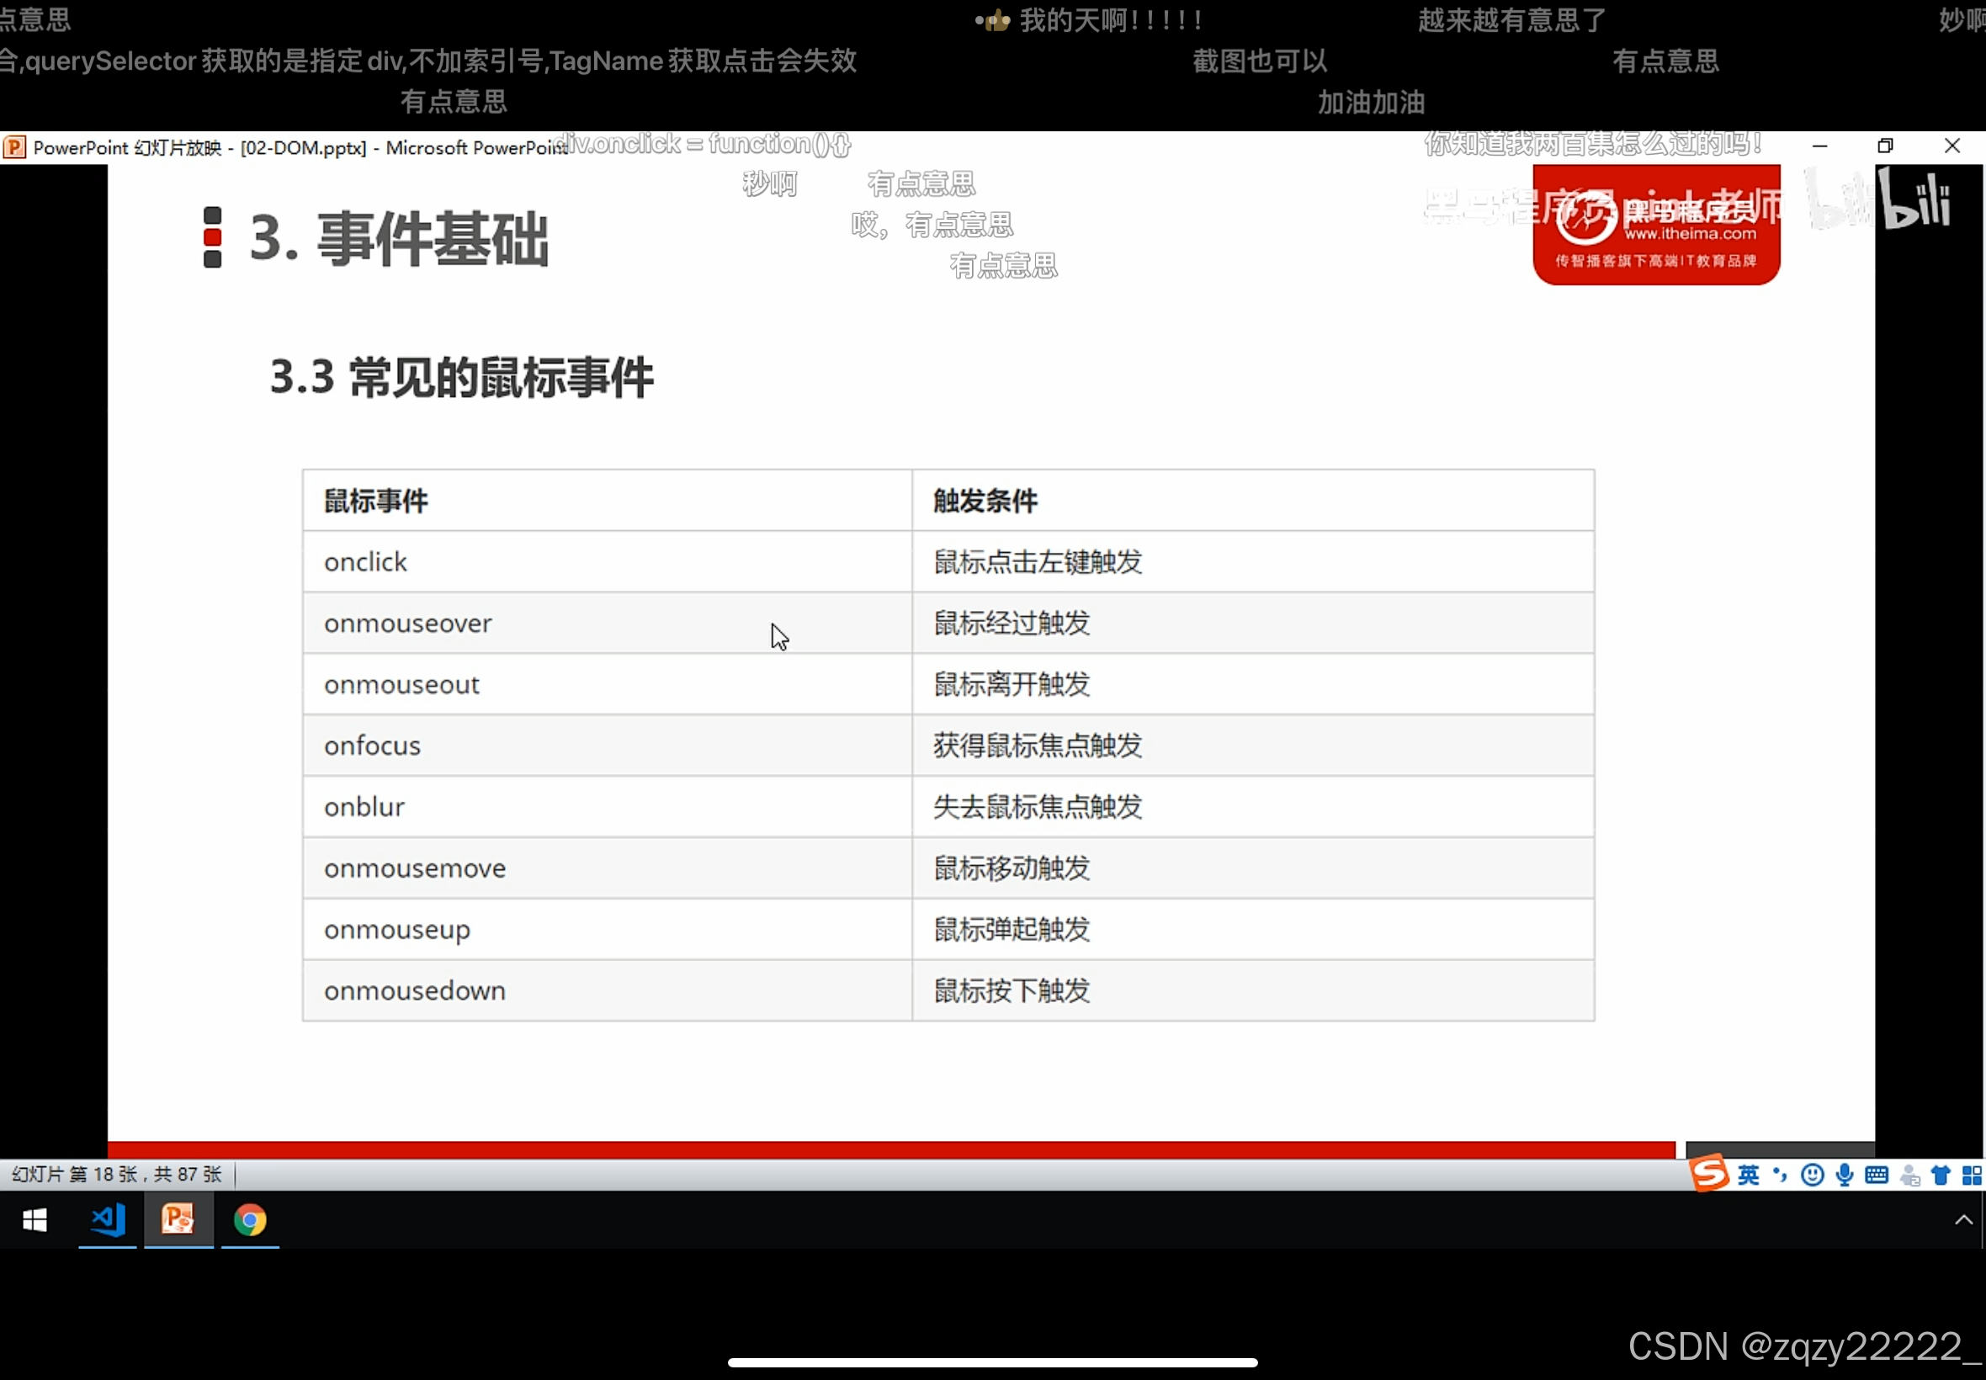
Task: Click the itheima logo on the slide
Action: (1656, 225)
